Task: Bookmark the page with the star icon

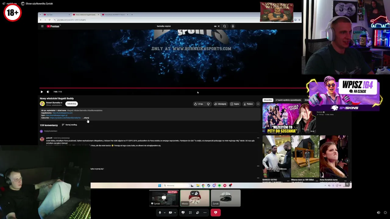Action: [299, 20]
